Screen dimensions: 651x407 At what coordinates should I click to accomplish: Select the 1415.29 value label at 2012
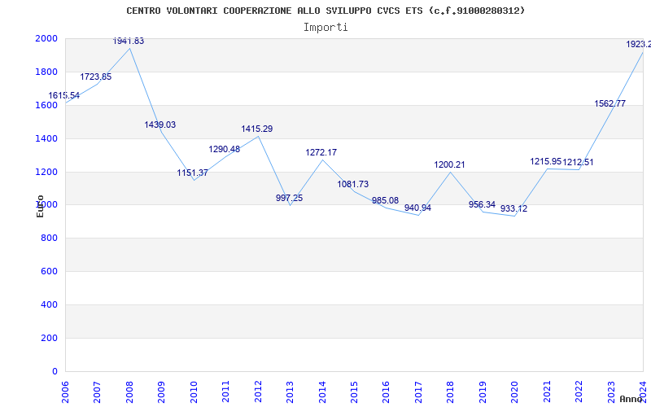(256, 129)
